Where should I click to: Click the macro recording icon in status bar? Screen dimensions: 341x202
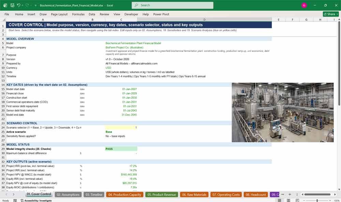[15, 201]
